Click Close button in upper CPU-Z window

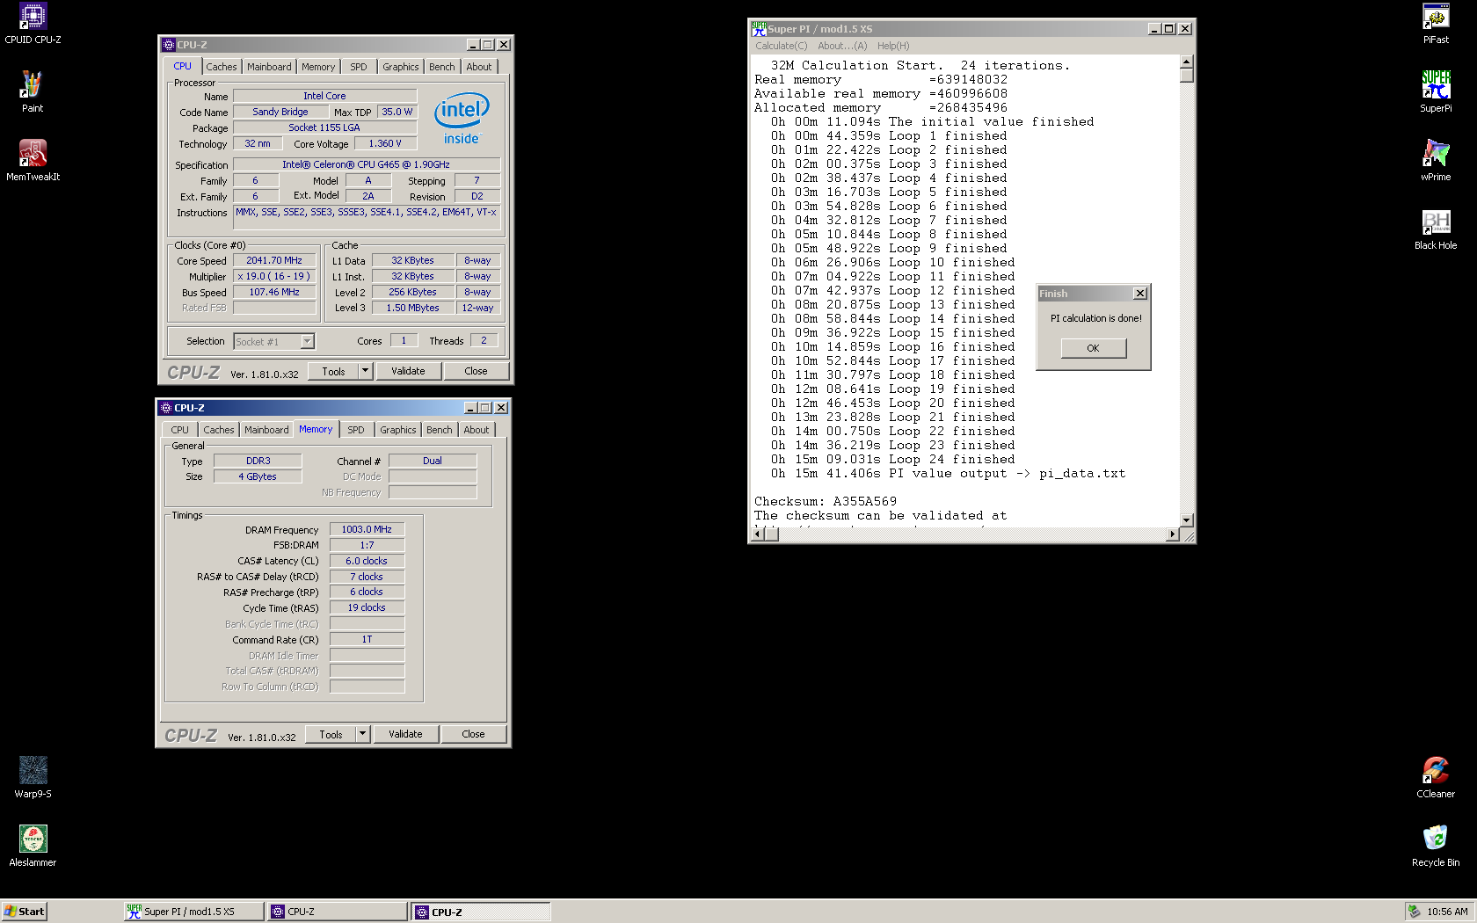[x=476, y=371]
